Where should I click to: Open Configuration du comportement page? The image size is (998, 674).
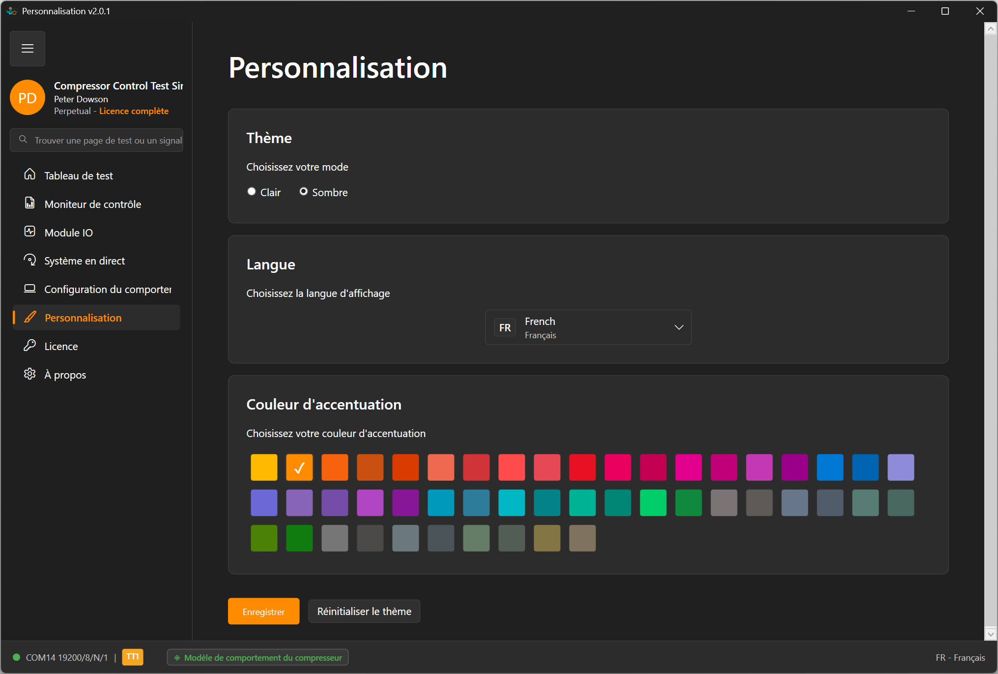click(x=97, y=289)
